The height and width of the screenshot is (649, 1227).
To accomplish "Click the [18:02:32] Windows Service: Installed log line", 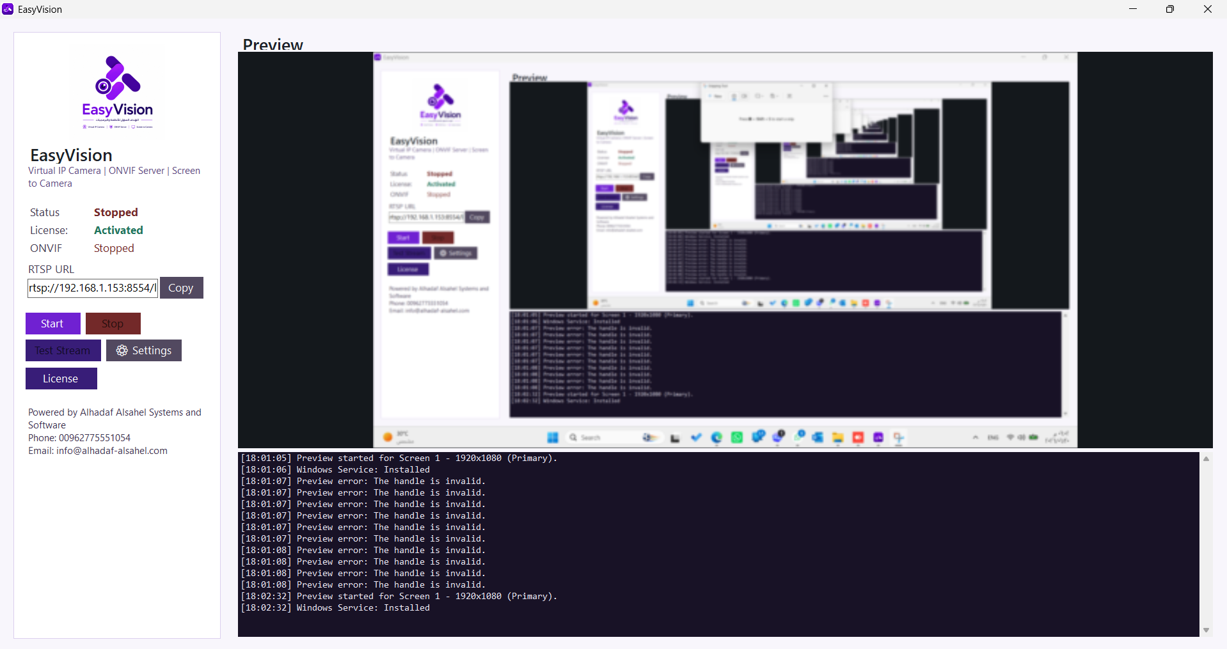I will click(335, 607).
